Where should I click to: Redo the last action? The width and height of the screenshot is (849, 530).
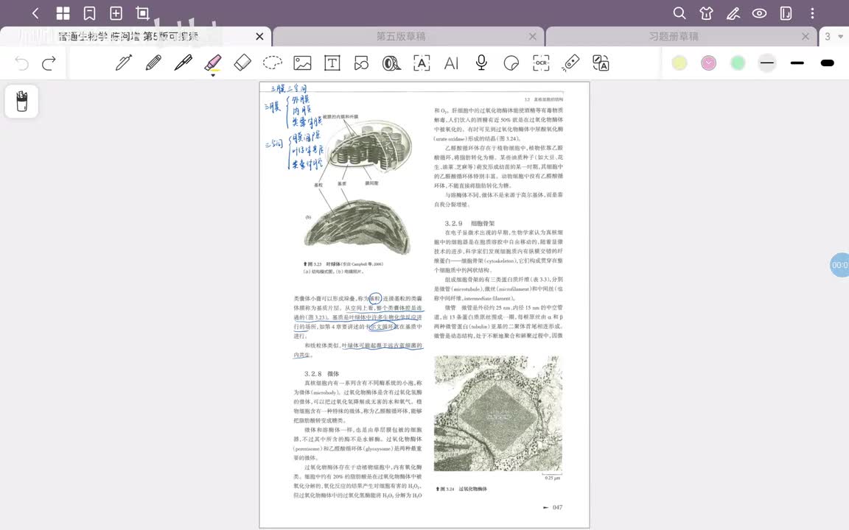(49, 63)
